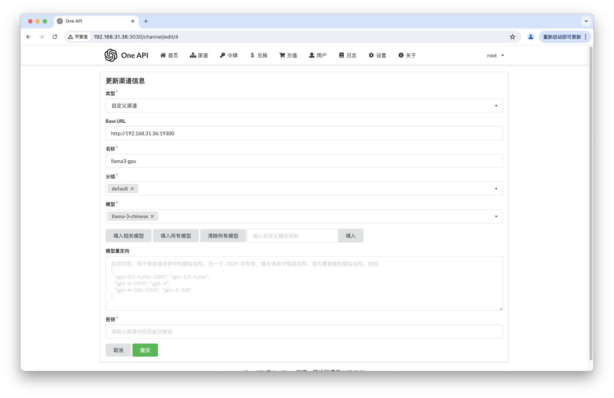Viewport: 614px width, 398px height.
Task: Submit the form with 提交 button
Action: click(x=145, y=350)
